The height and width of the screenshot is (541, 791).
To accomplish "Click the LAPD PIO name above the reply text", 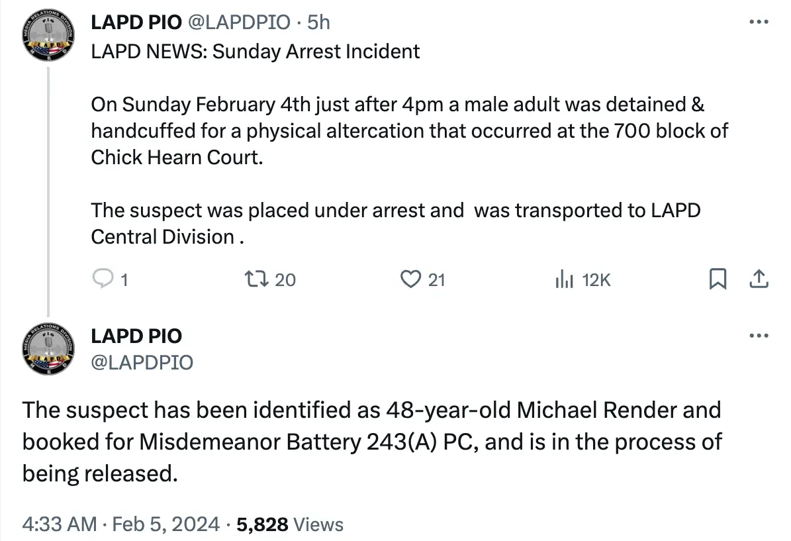I will click(136, 336).
